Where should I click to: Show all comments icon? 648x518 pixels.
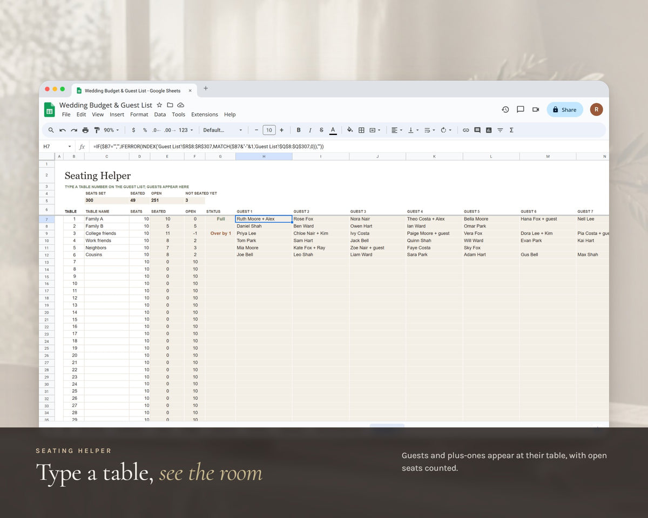point(521,110)
